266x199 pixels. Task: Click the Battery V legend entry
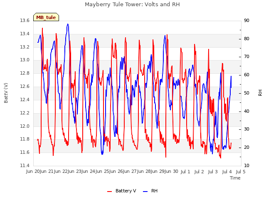[122, 191]
